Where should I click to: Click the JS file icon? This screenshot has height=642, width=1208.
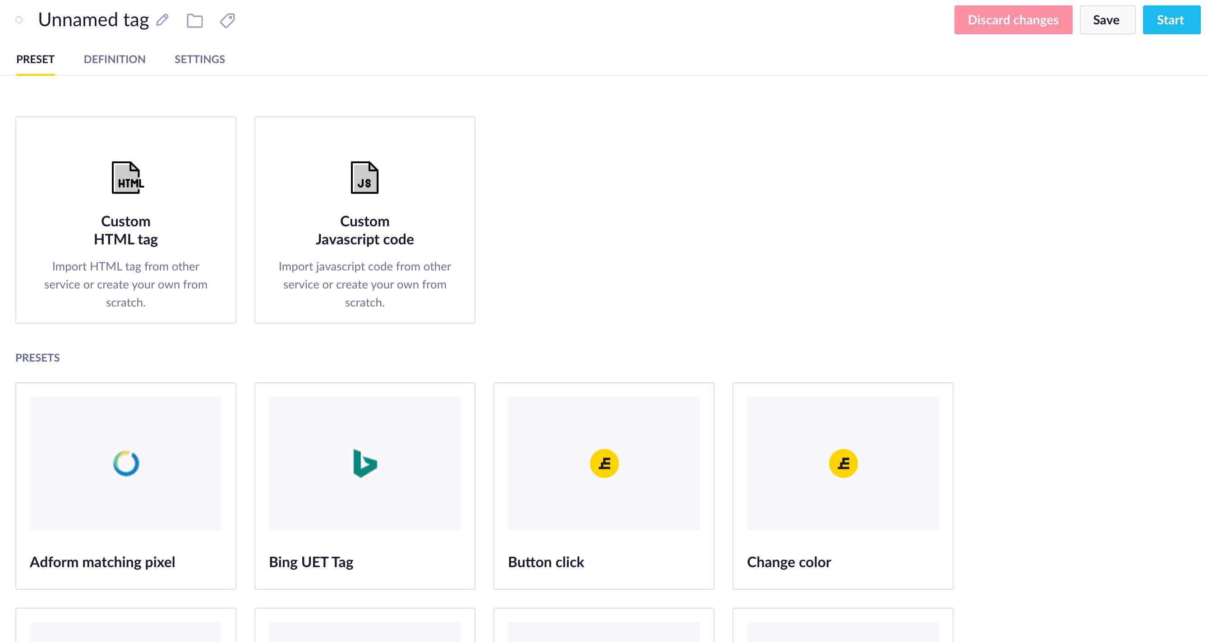click(364, 178)
